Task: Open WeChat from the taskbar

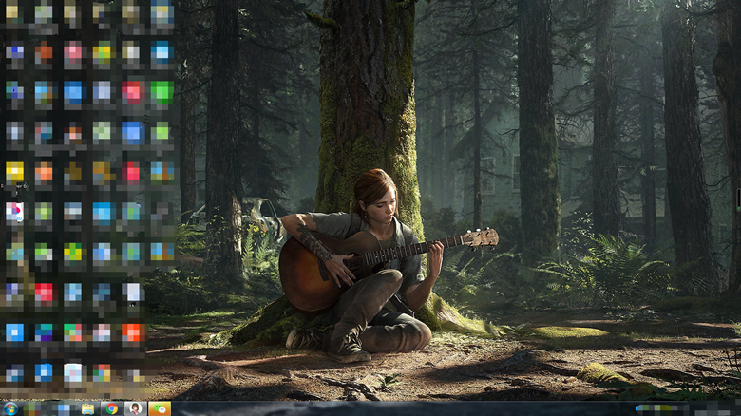Action: [x=160, y=409]
